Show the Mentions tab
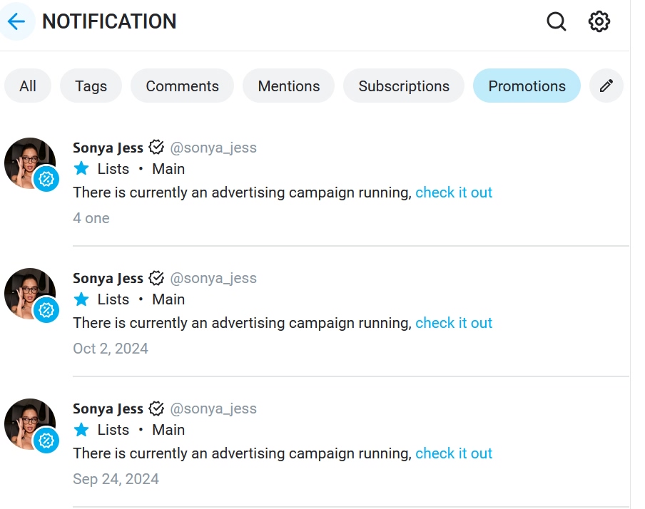 288,86
